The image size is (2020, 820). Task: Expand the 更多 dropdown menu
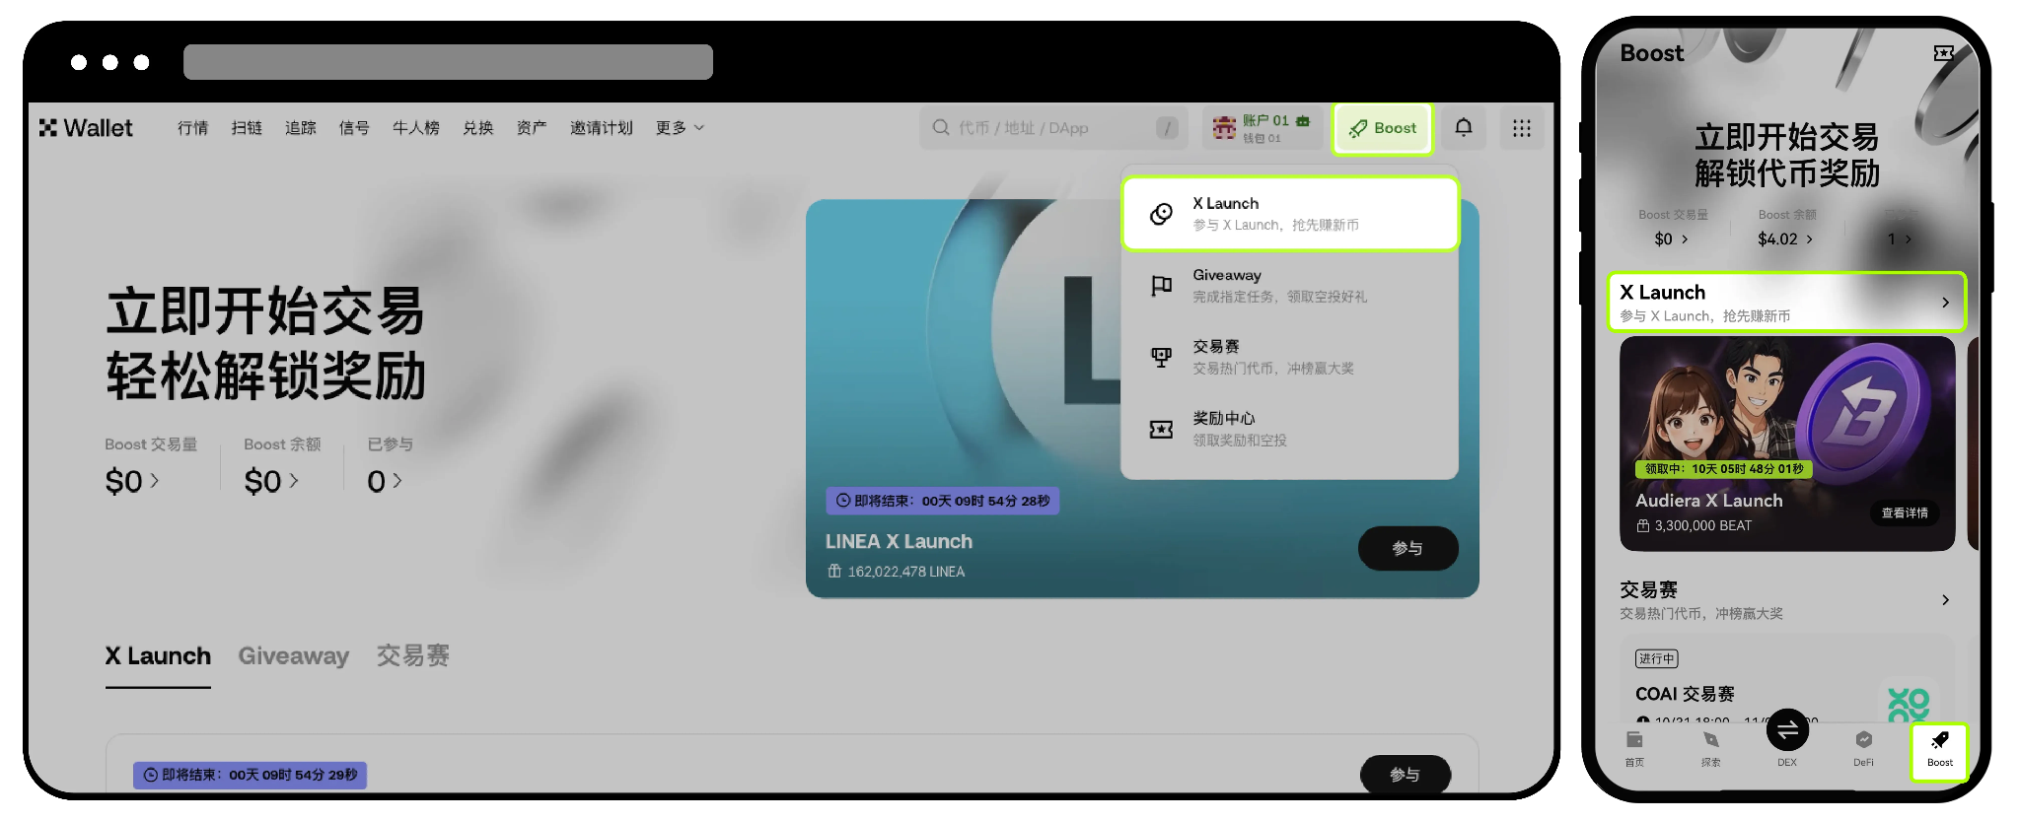(x=680, y=128)
